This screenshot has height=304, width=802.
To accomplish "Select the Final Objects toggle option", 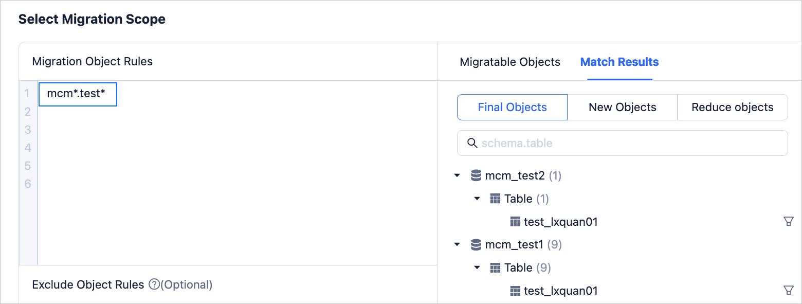I will point(512,108).
